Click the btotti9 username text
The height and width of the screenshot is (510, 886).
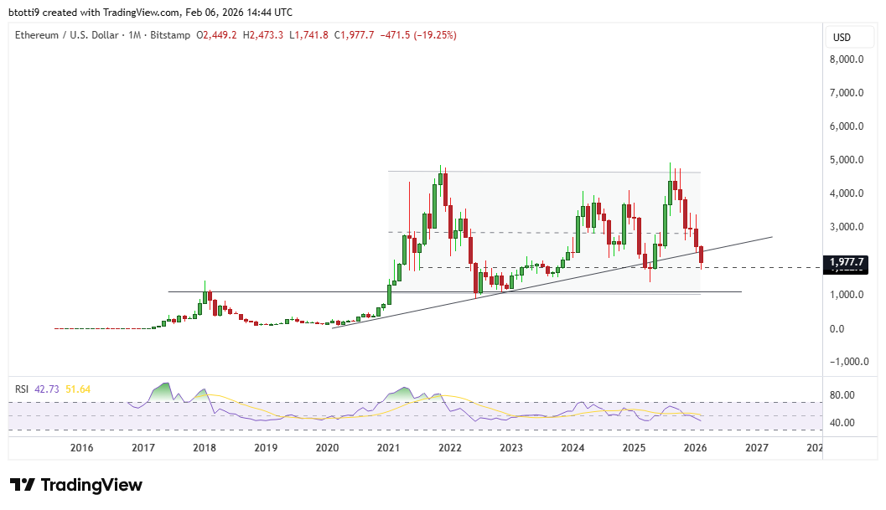click(25, 12)
